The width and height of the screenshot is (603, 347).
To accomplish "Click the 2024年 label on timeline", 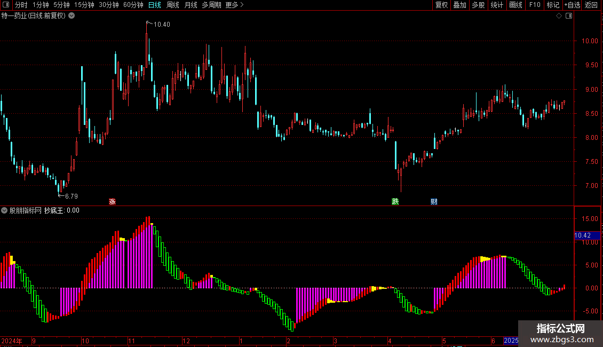I will coord(12,341).
